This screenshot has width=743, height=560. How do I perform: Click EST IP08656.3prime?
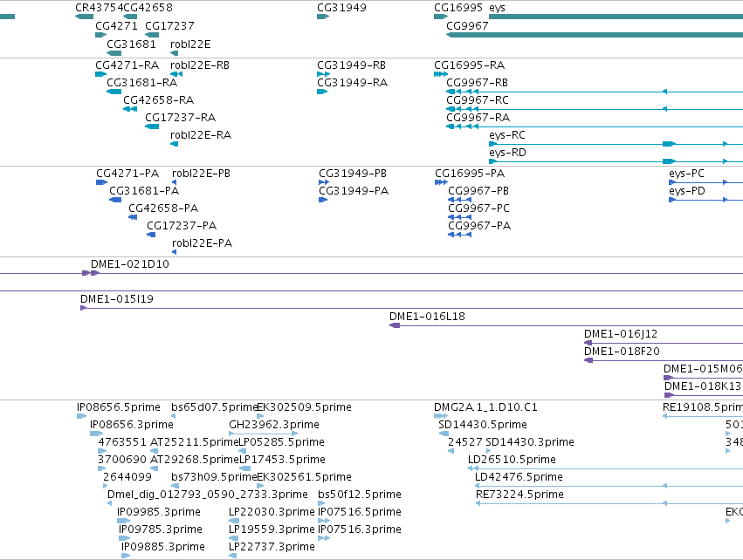click(131, 425)
